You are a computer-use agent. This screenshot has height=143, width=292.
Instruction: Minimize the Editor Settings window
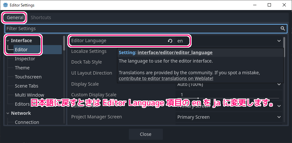tap(254, 5)
